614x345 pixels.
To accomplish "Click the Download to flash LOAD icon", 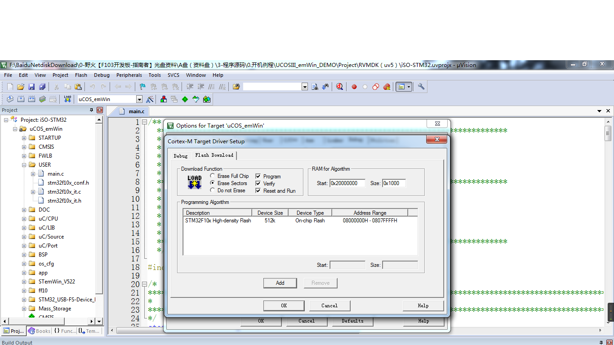I will click(67, 99).
